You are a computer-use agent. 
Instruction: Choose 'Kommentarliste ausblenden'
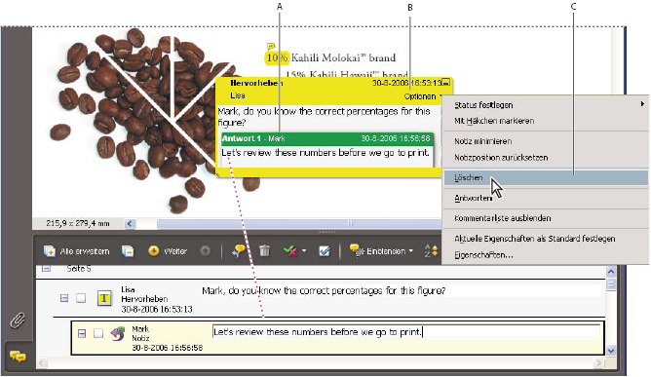(545, 218)
